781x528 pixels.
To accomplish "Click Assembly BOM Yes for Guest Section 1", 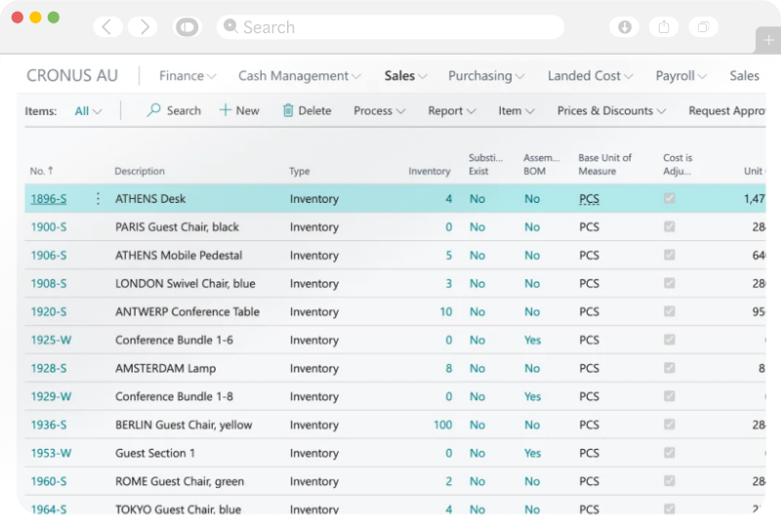I will (532, 453).
